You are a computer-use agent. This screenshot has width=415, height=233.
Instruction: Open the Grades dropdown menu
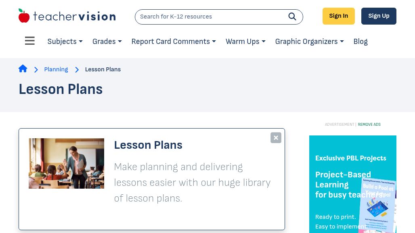[107, 42]
